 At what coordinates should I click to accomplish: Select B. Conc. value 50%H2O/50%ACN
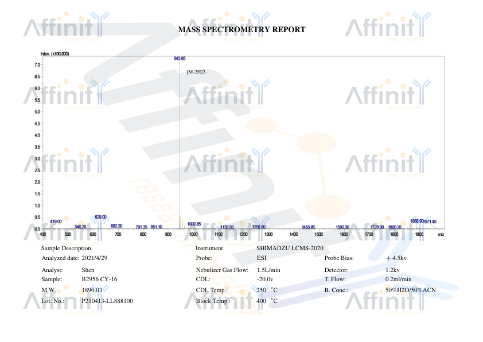tap(411, 290)
